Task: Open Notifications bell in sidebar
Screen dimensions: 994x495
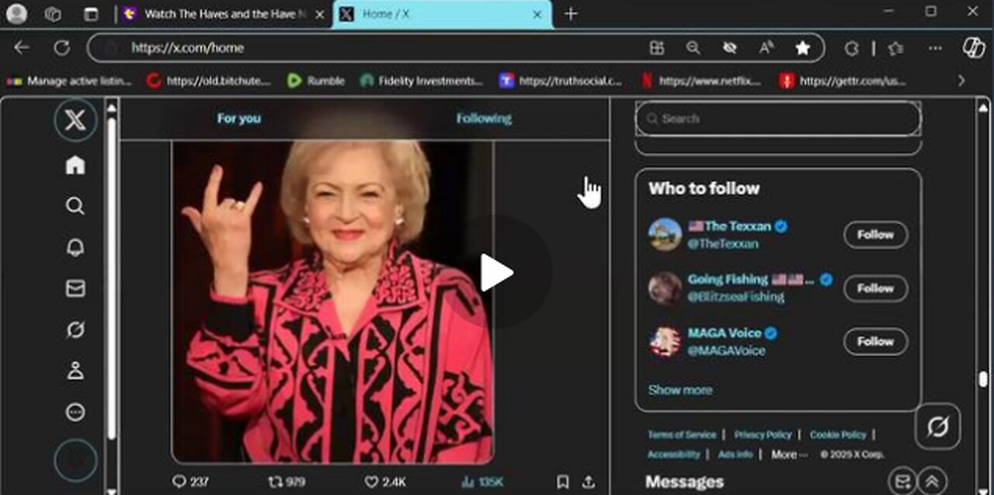Action: point(75,247)
